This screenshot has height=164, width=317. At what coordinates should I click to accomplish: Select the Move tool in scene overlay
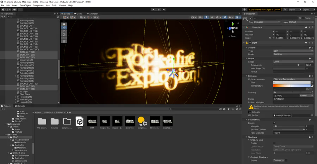64,28
